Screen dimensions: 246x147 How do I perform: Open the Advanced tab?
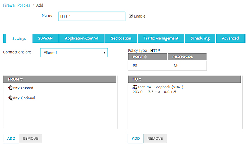pos(230,38)
